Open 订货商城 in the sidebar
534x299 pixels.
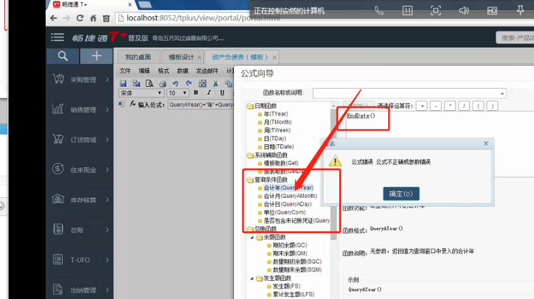coord(80,140)
